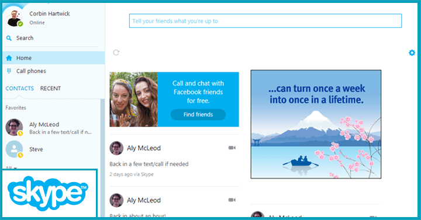The height and width of the screenshot is (220, 421).
Task: Click the Corbin Hartwick name
Action: pyautogui.click(x=49, y=13)
